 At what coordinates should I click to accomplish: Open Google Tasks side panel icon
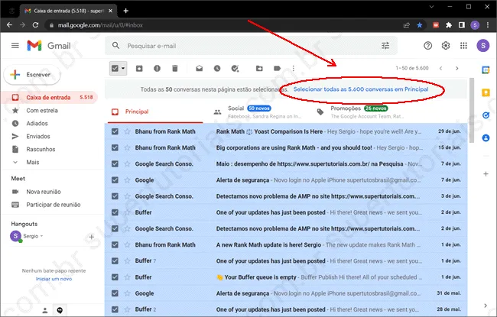pos(486,115)
